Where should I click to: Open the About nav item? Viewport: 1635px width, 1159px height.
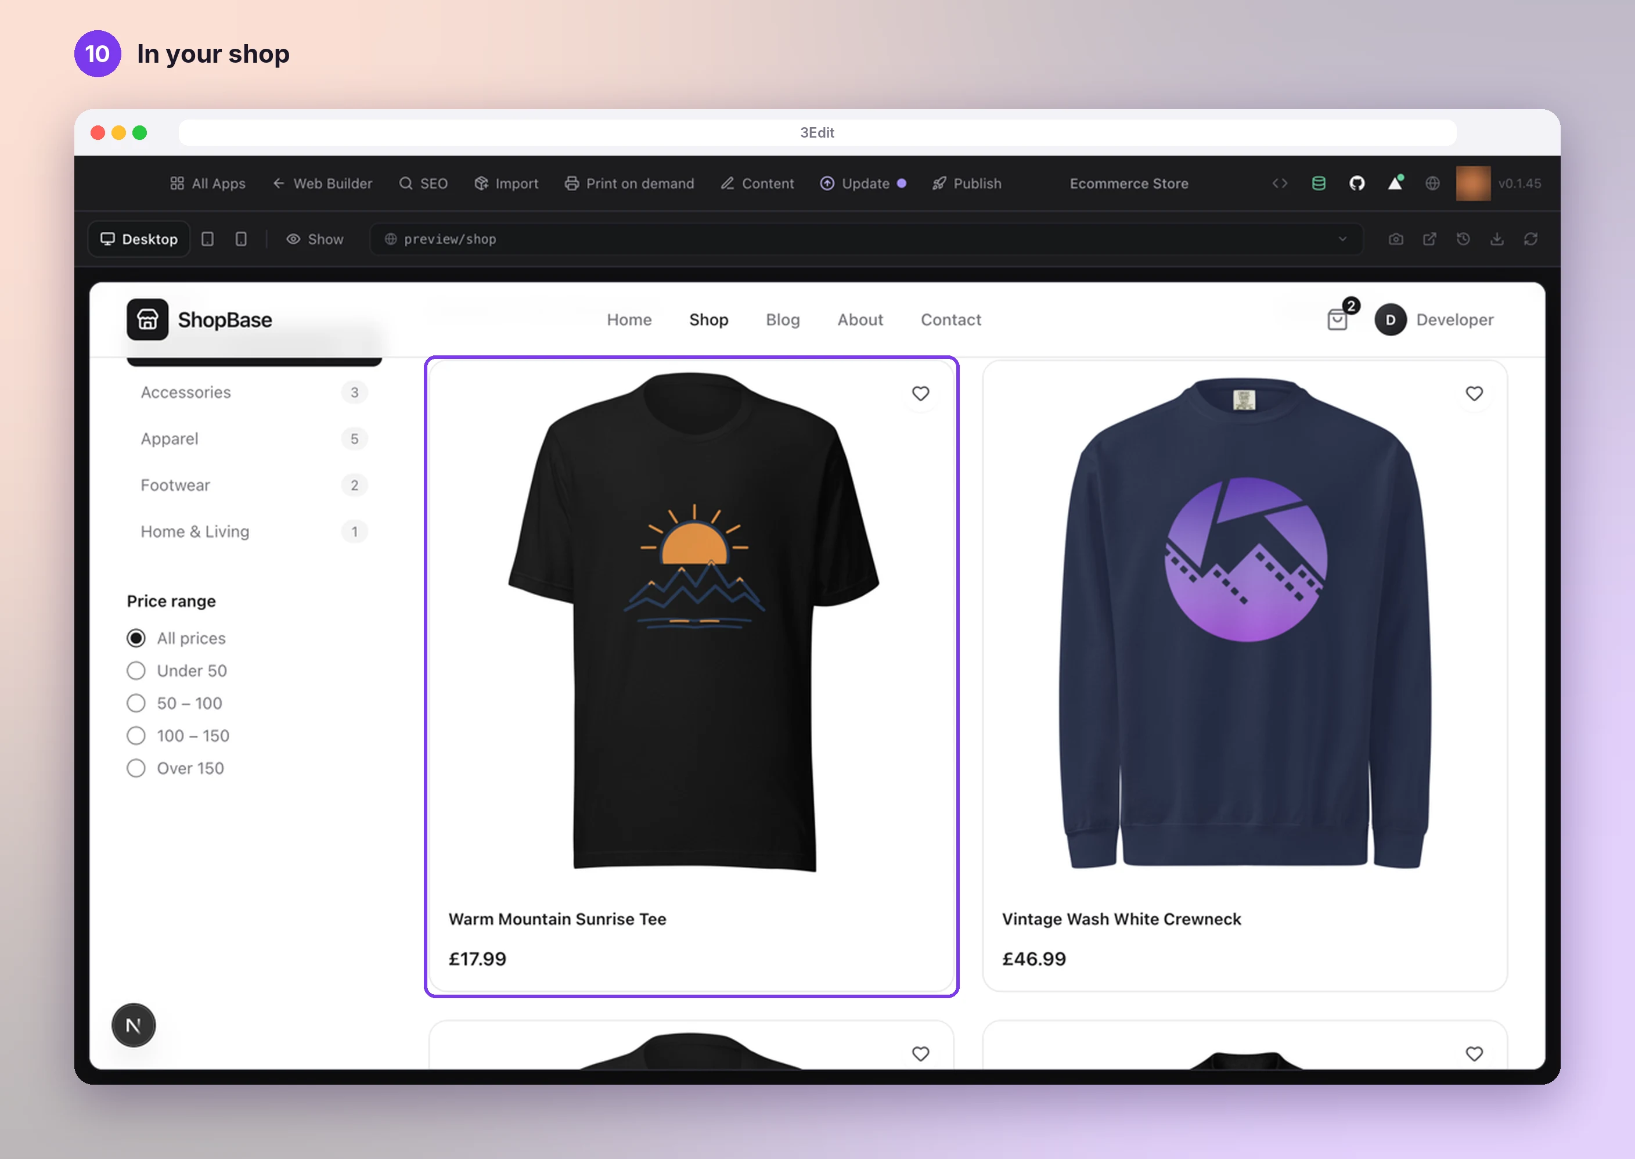tap(860, 320)
